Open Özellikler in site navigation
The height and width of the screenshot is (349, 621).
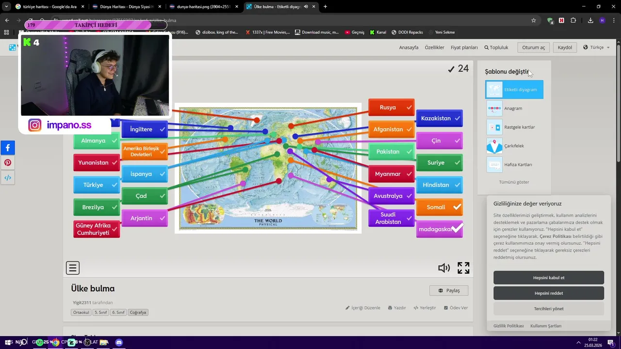[434, 48]
